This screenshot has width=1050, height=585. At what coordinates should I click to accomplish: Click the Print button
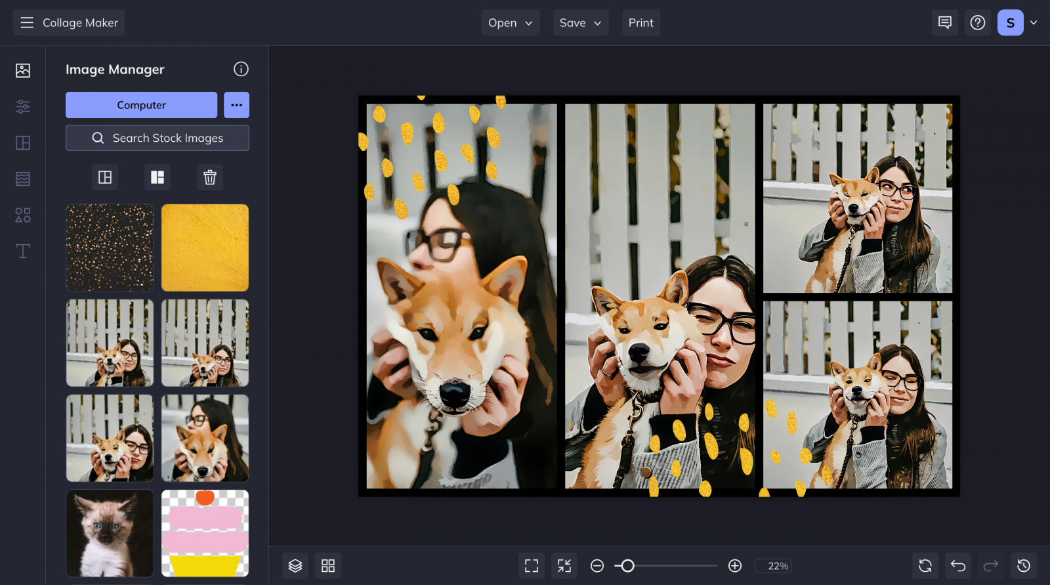click(641, 22)
